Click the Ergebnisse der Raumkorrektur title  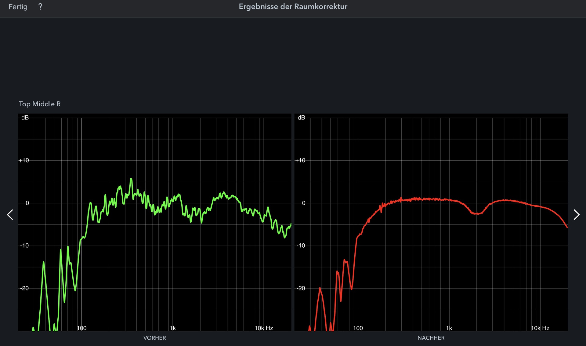click(293, 7)
